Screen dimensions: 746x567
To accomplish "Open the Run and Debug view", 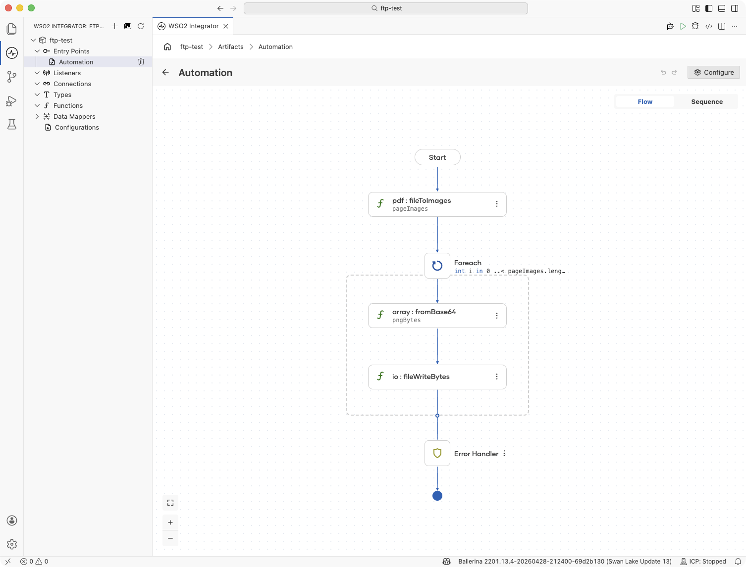I will [x=12, y=101].
